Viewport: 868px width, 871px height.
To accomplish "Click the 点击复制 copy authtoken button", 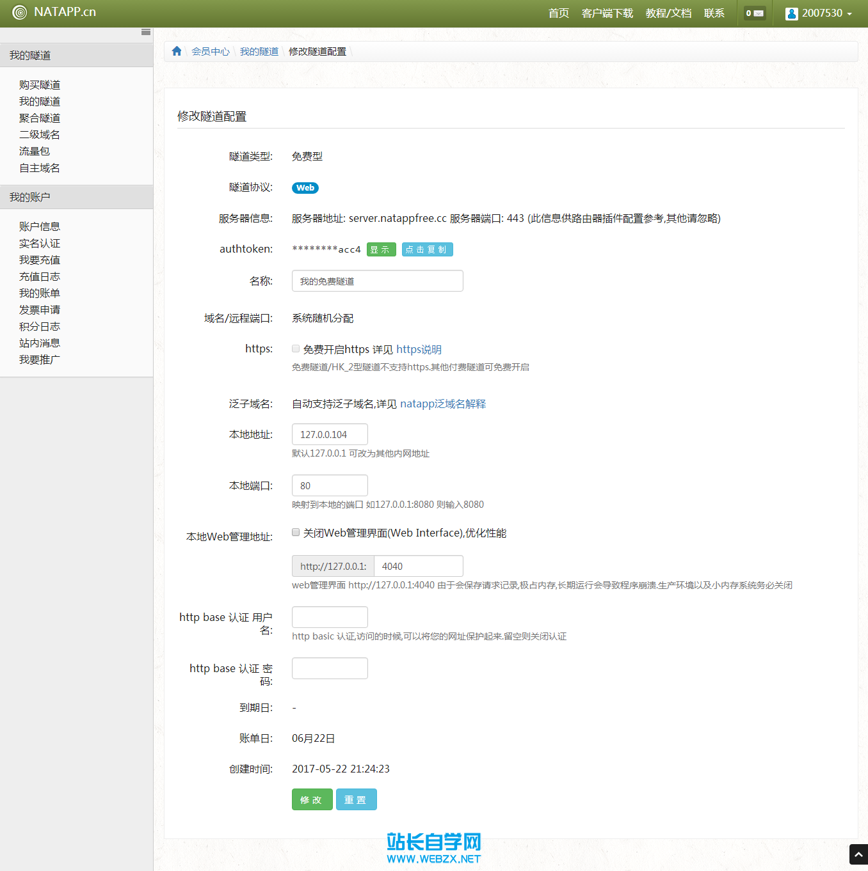I will 427,249.
